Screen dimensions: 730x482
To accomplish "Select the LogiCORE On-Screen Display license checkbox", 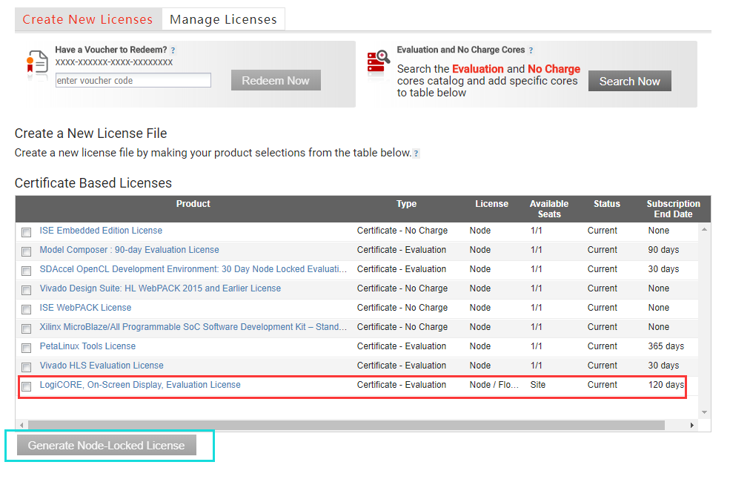I will [26, 386].
